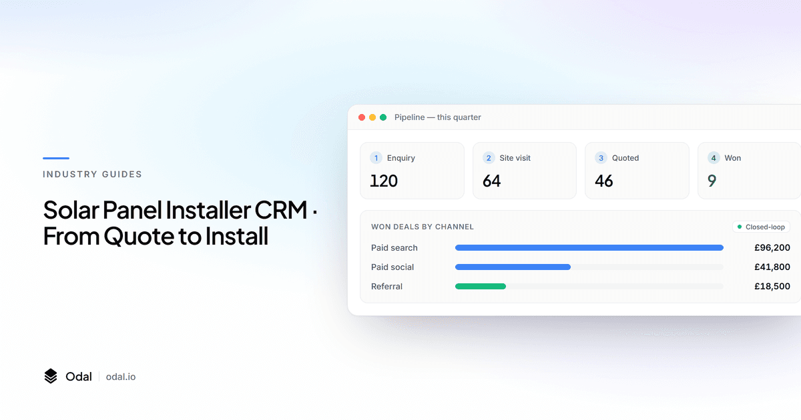Click the Referral row label

pyautogui.click(x=387, y=287)
